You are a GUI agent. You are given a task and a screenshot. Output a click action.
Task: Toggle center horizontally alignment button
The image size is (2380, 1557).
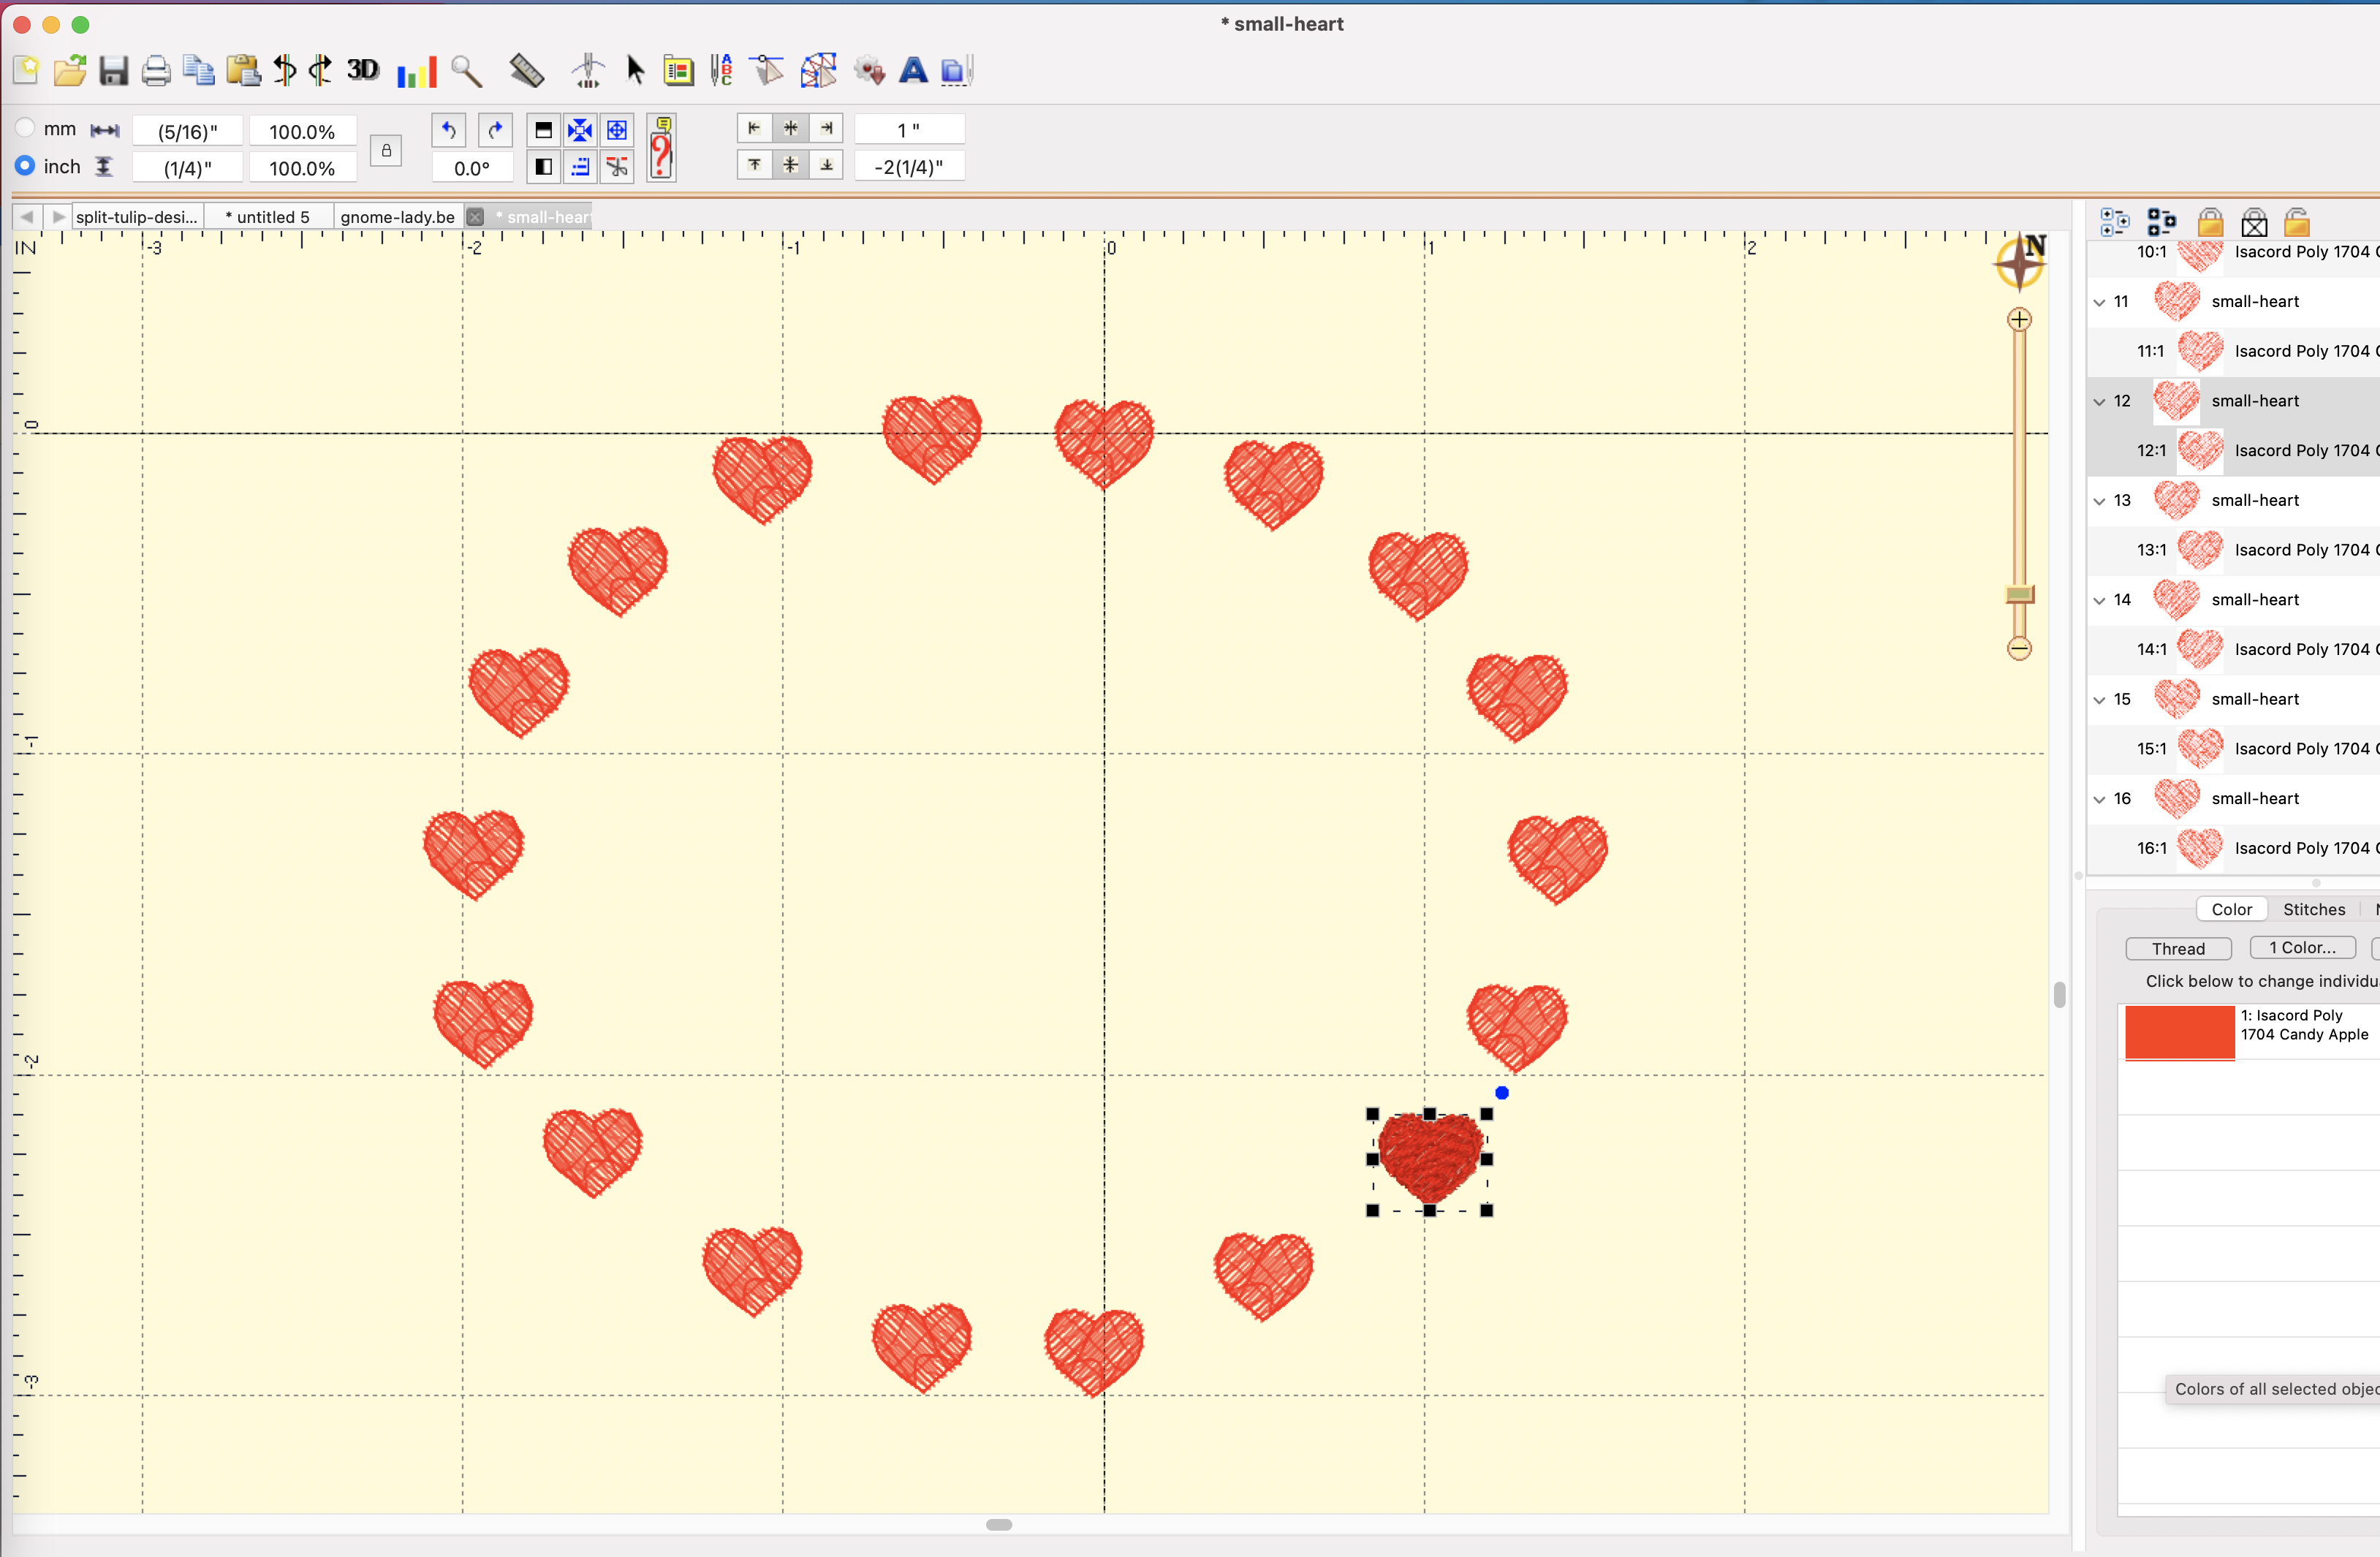(790, 128)
